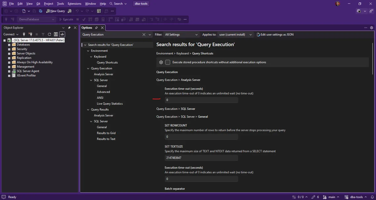Collapse Query Execution tree node
The width and height of the screenshot is (376, 200).
pos(88,68)
